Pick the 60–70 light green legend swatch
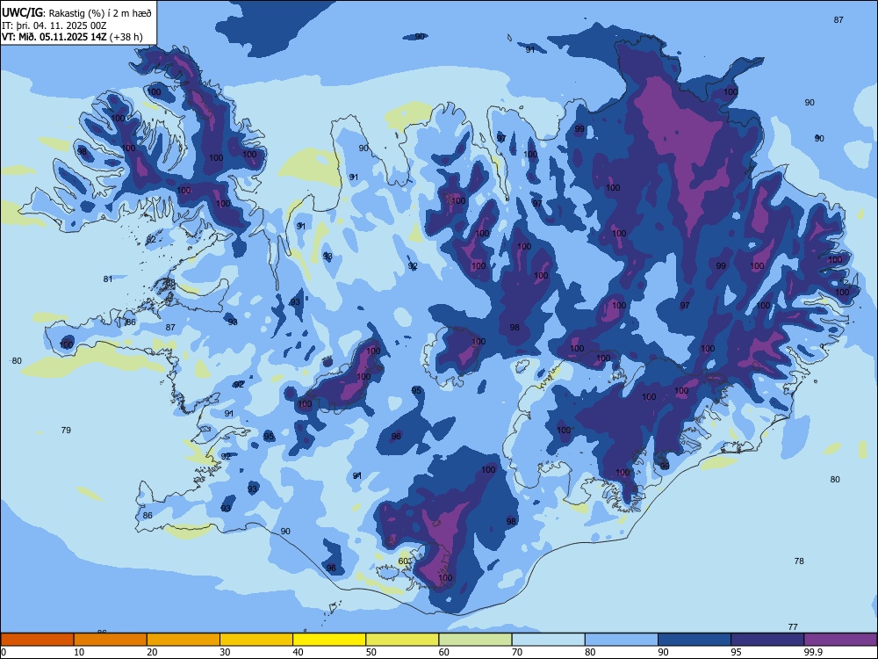Image resolution: width=878 pixels, height=659 pixels. (475, 640)
